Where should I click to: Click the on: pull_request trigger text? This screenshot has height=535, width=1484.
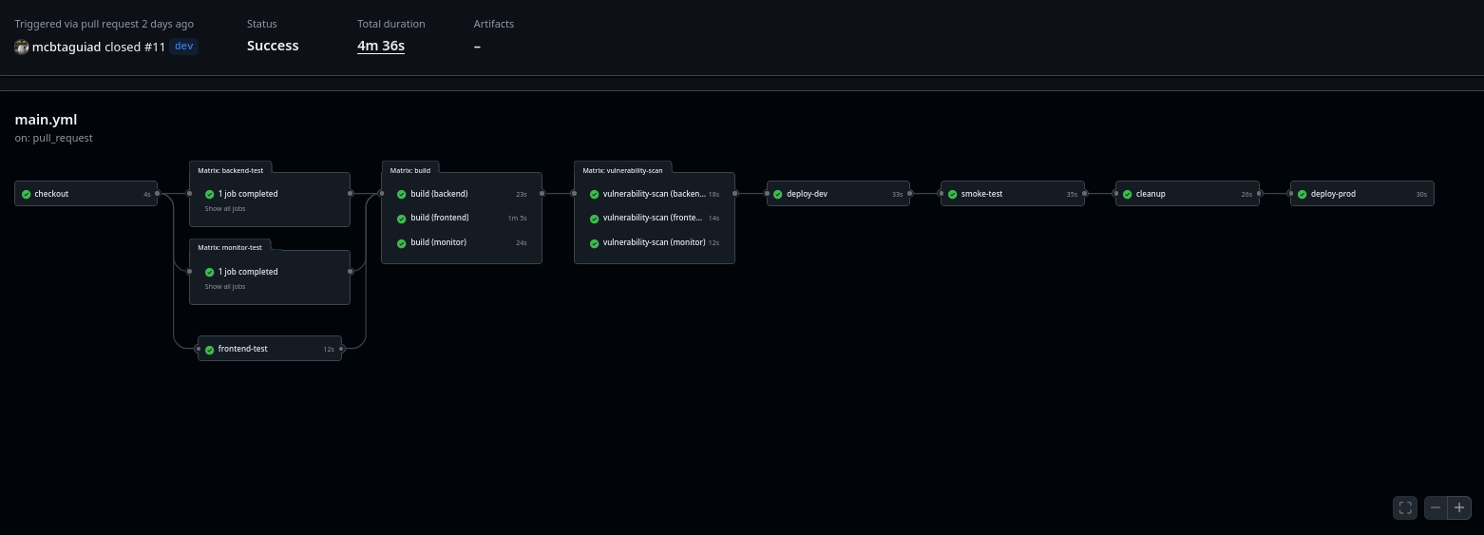pyautogui.click(x=54, y=138)
